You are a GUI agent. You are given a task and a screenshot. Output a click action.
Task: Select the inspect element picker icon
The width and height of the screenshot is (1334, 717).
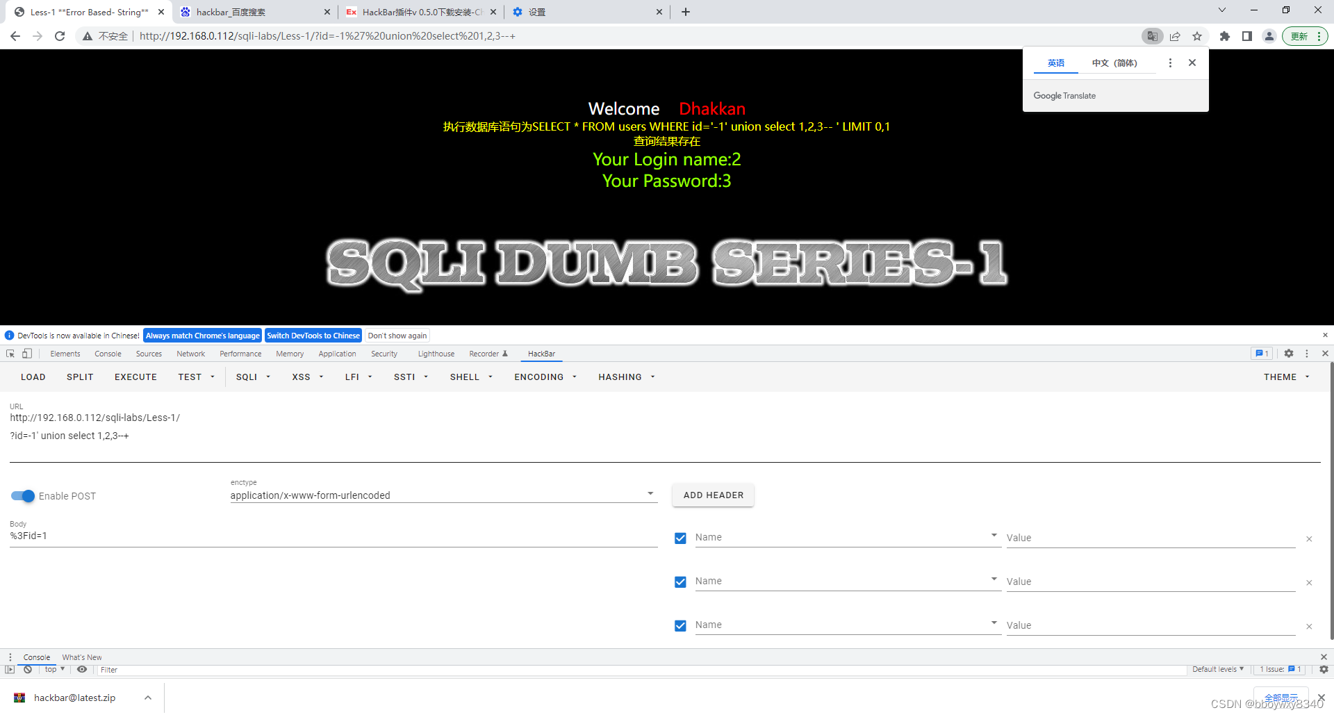pos(10,354)
